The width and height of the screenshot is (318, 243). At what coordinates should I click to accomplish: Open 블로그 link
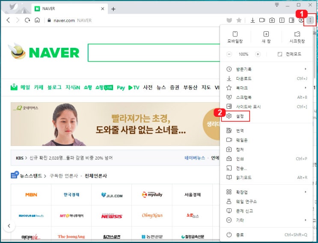pos(54,87)
